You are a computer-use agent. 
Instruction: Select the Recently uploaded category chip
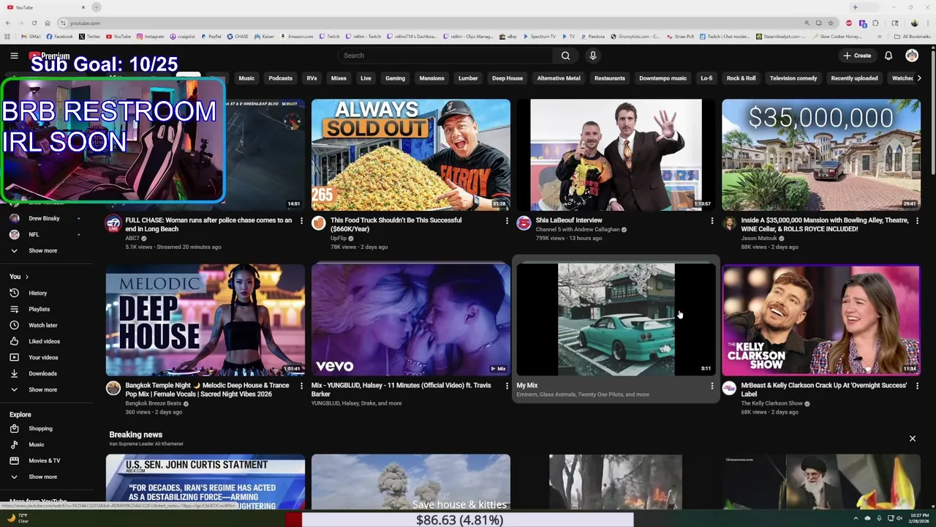(854, 78)
